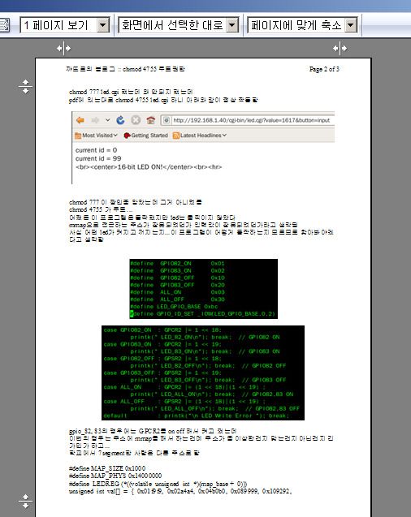Click the 'unsigned int val[]' array line
The height and width of the screenshot is (517, 411).
tap(180, 491)
